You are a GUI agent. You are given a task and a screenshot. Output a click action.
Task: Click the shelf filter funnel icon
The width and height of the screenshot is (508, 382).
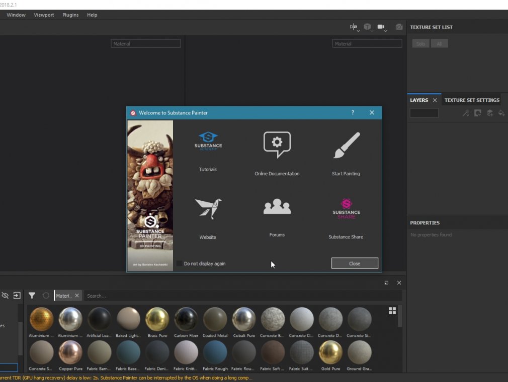pyautogui.click(x=32, y=295)
